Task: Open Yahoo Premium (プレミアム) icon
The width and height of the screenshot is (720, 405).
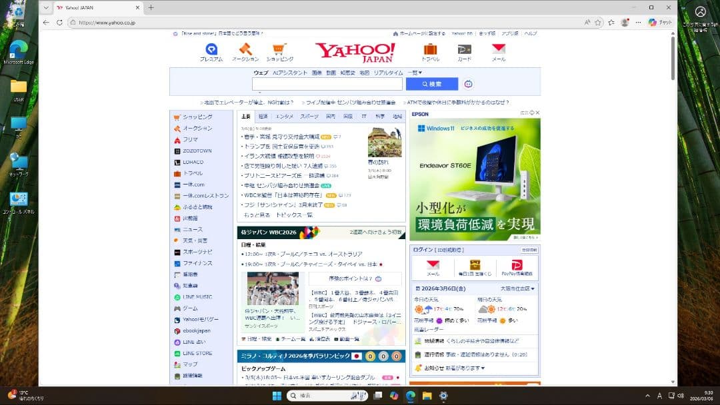Action: point(211,52)
